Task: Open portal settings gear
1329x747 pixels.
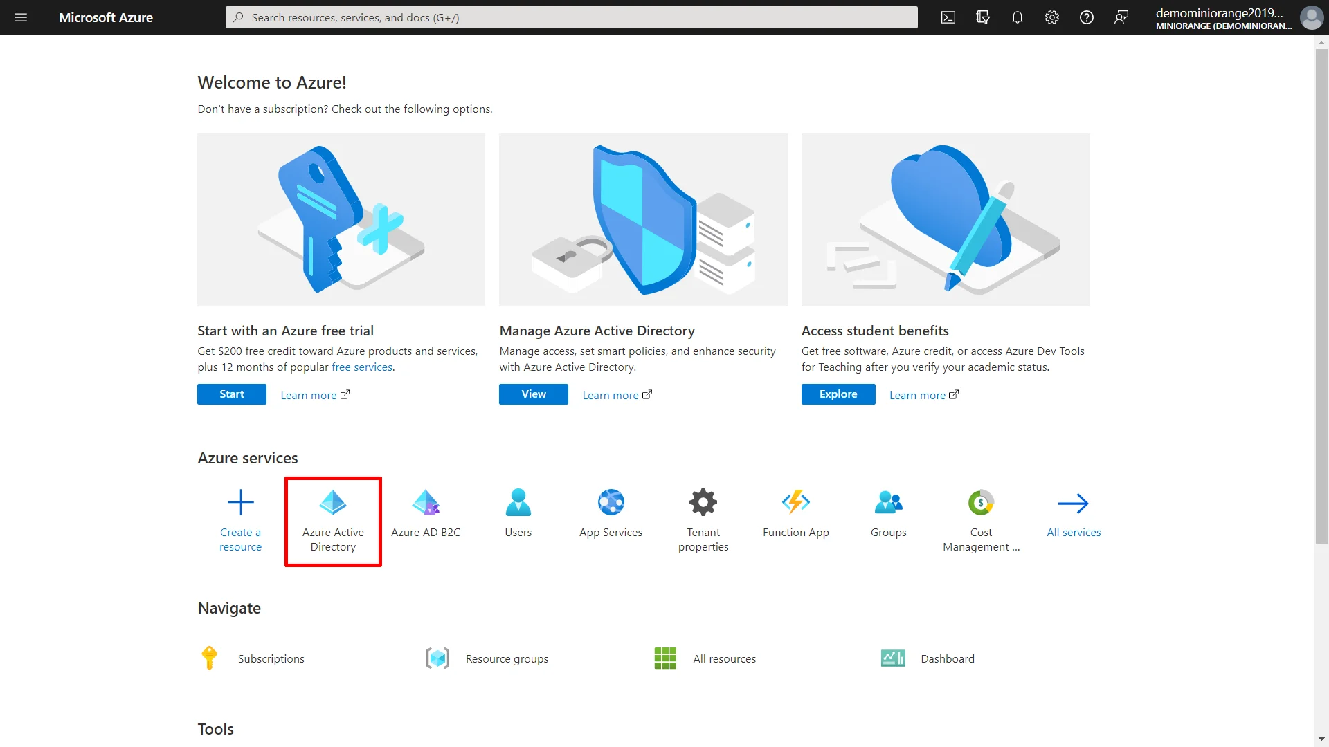Action: tap(1052, 17)
